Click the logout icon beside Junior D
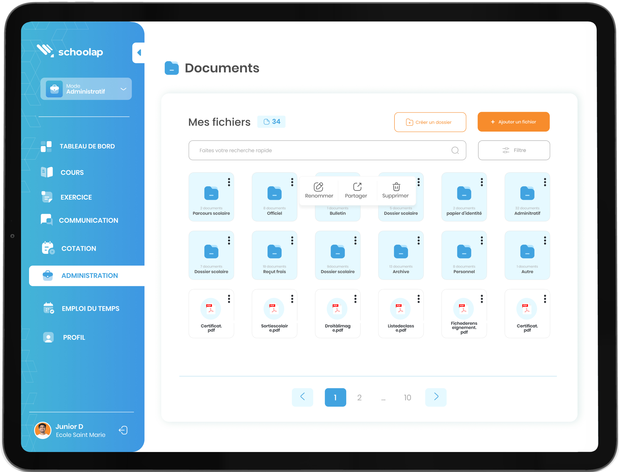Screen dimensions: 619x472 click(x=123, y=430)
